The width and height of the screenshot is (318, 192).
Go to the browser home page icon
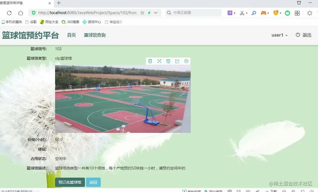tap(20, 13)
